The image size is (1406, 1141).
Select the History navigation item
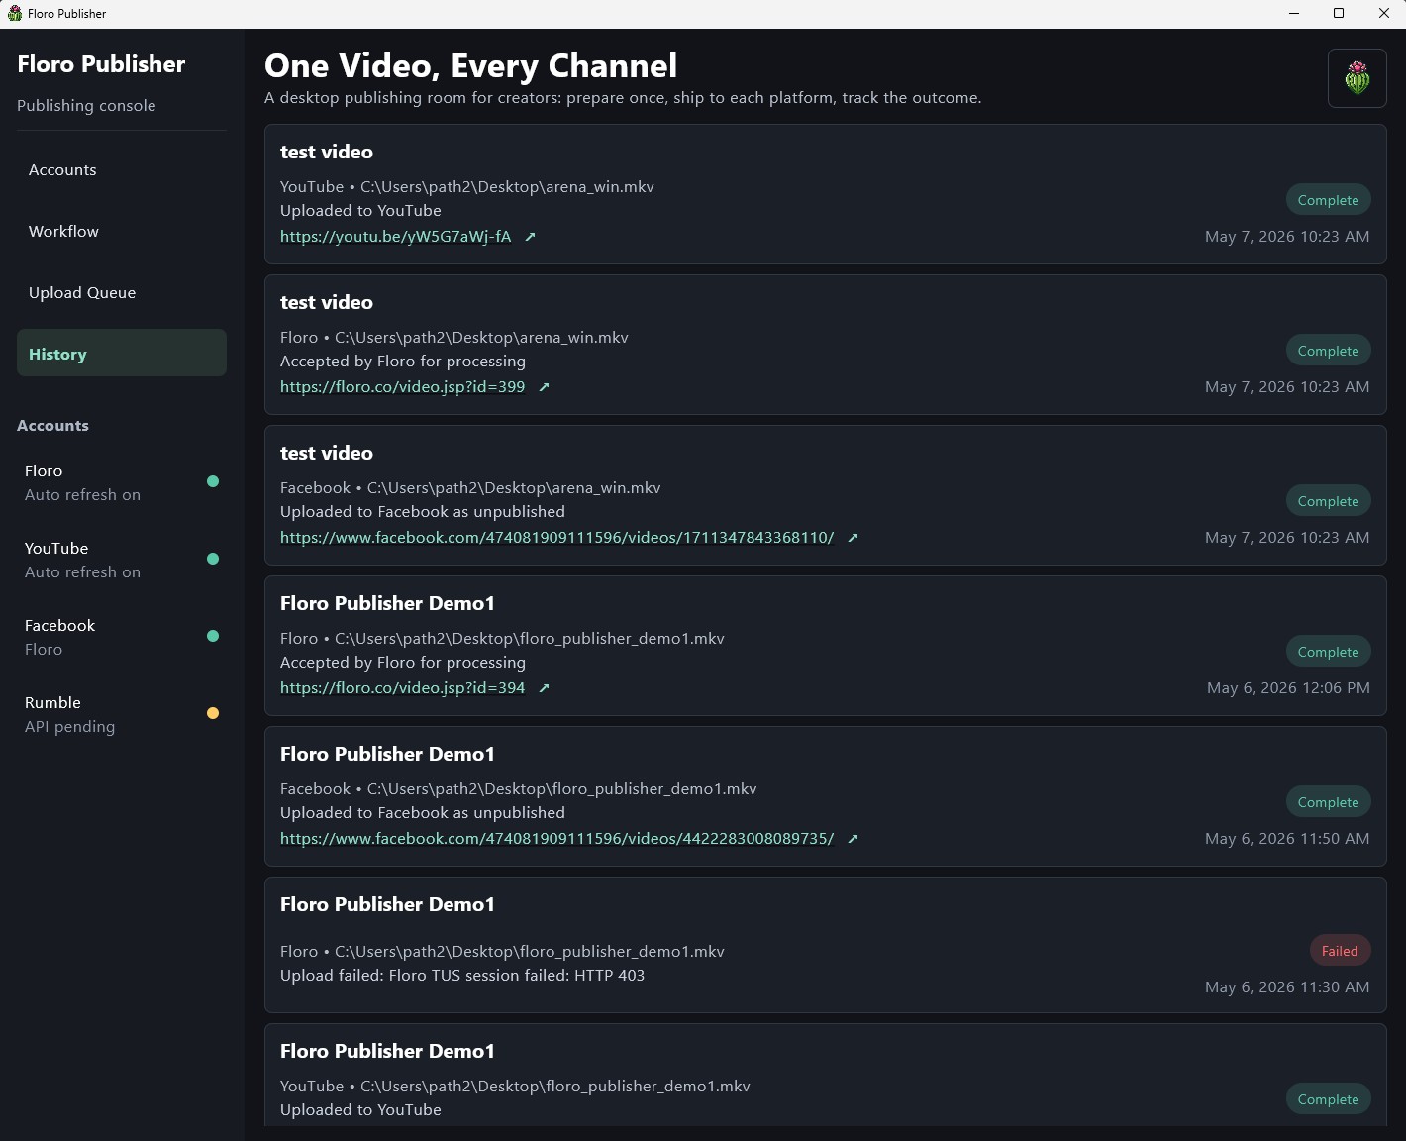coord(122,353)
